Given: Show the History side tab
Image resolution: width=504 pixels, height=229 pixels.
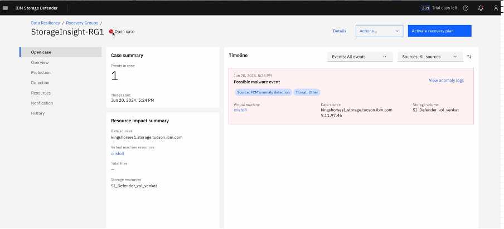Looking at the screenshot, I should point(38,113).
